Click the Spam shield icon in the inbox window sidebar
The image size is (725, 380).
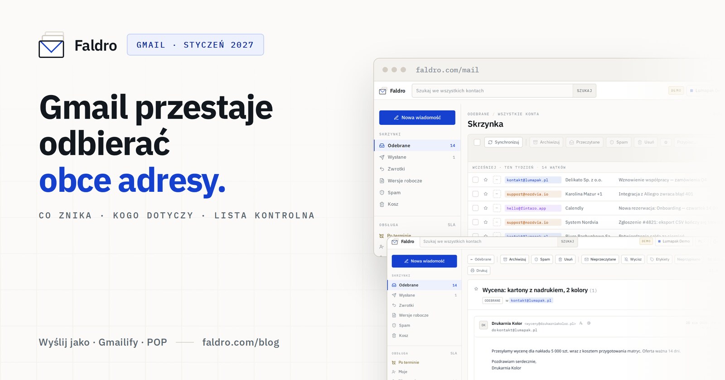[382, 193]
